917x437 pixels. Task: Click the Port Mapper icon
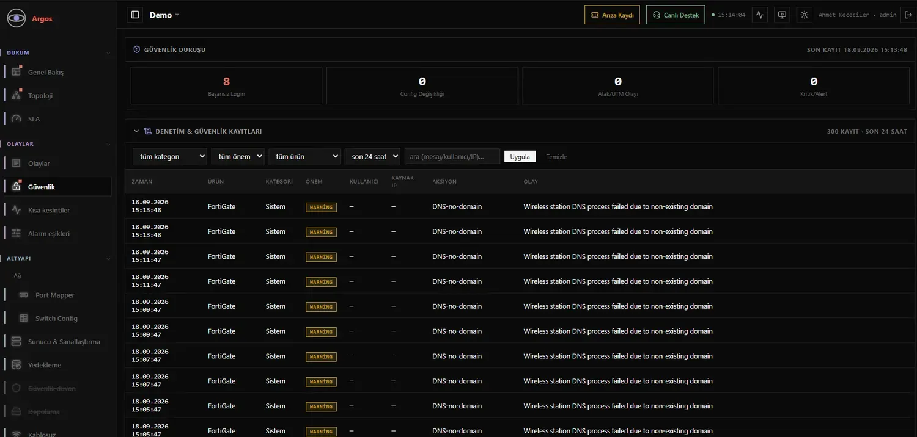[24, 295]
